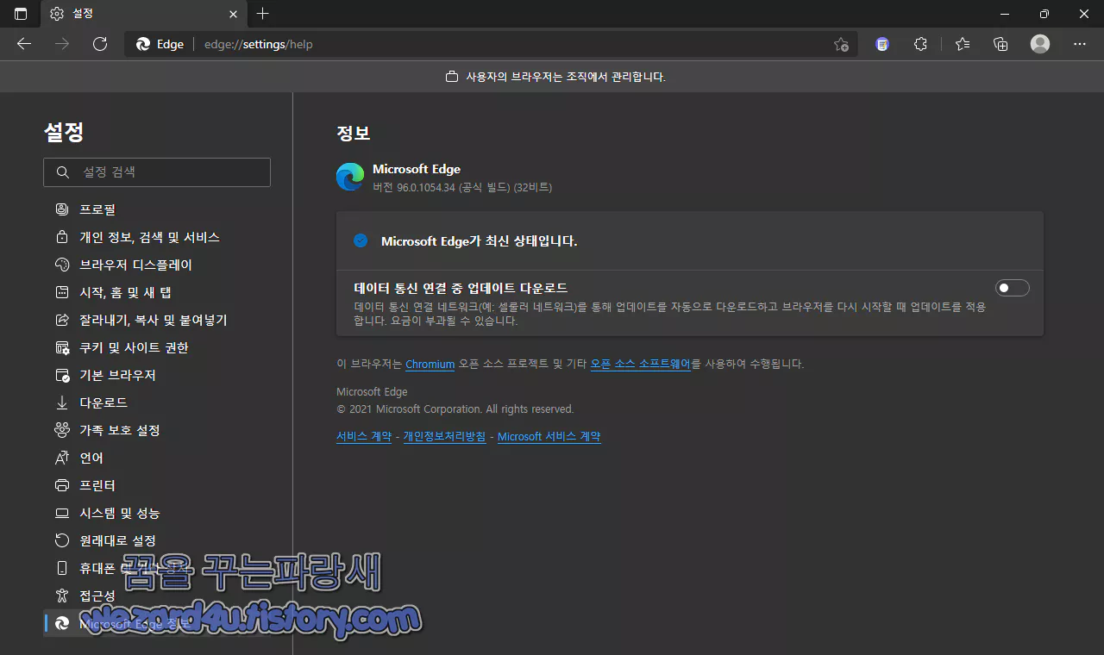Open the Favorites list icon
Screen dimensions: 1104x655
click(x=963, y=44)
